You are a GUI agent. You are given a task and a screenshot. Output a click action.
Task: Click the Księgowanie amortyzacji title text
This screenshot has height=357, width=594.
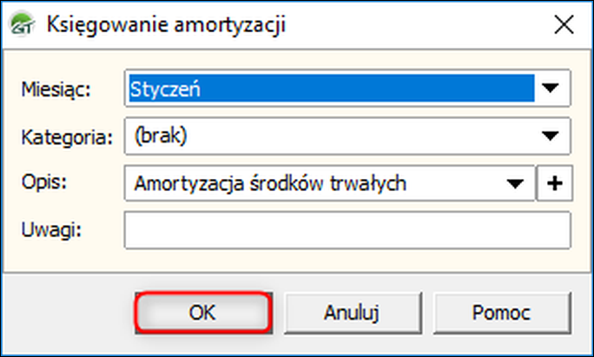167,25
